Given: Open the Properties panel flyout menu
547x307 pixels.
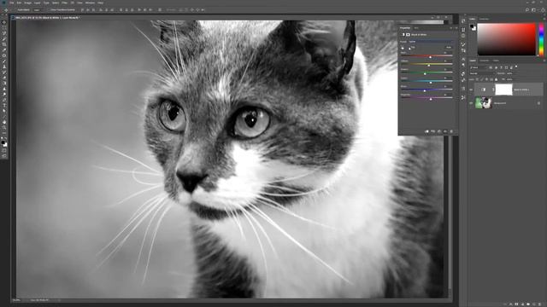Looking at the screenshot, I should [x=456, y=28].
